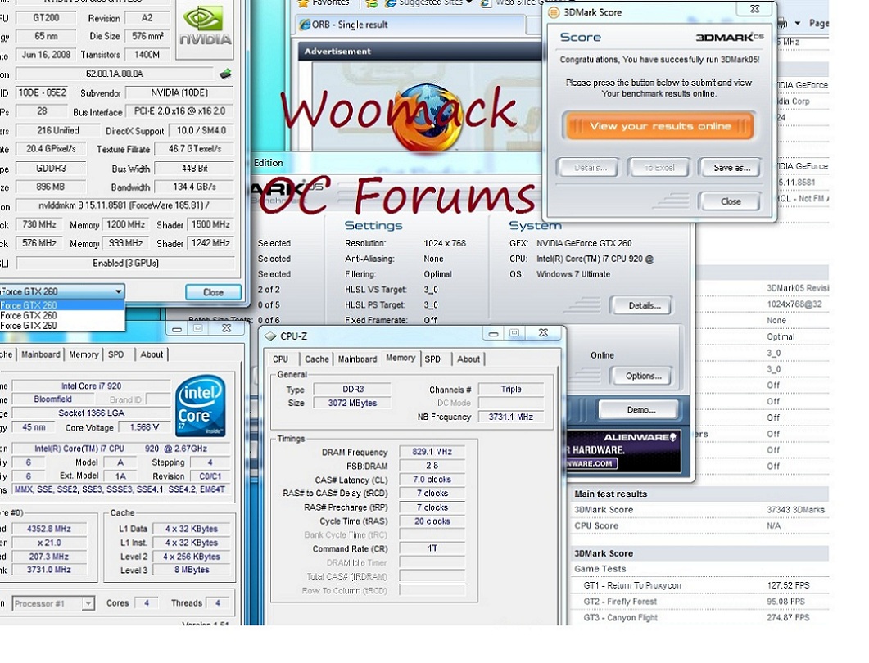Click the Intel Core i7 logo in CPU-Z
869x663 pixels.
point(201,405)
